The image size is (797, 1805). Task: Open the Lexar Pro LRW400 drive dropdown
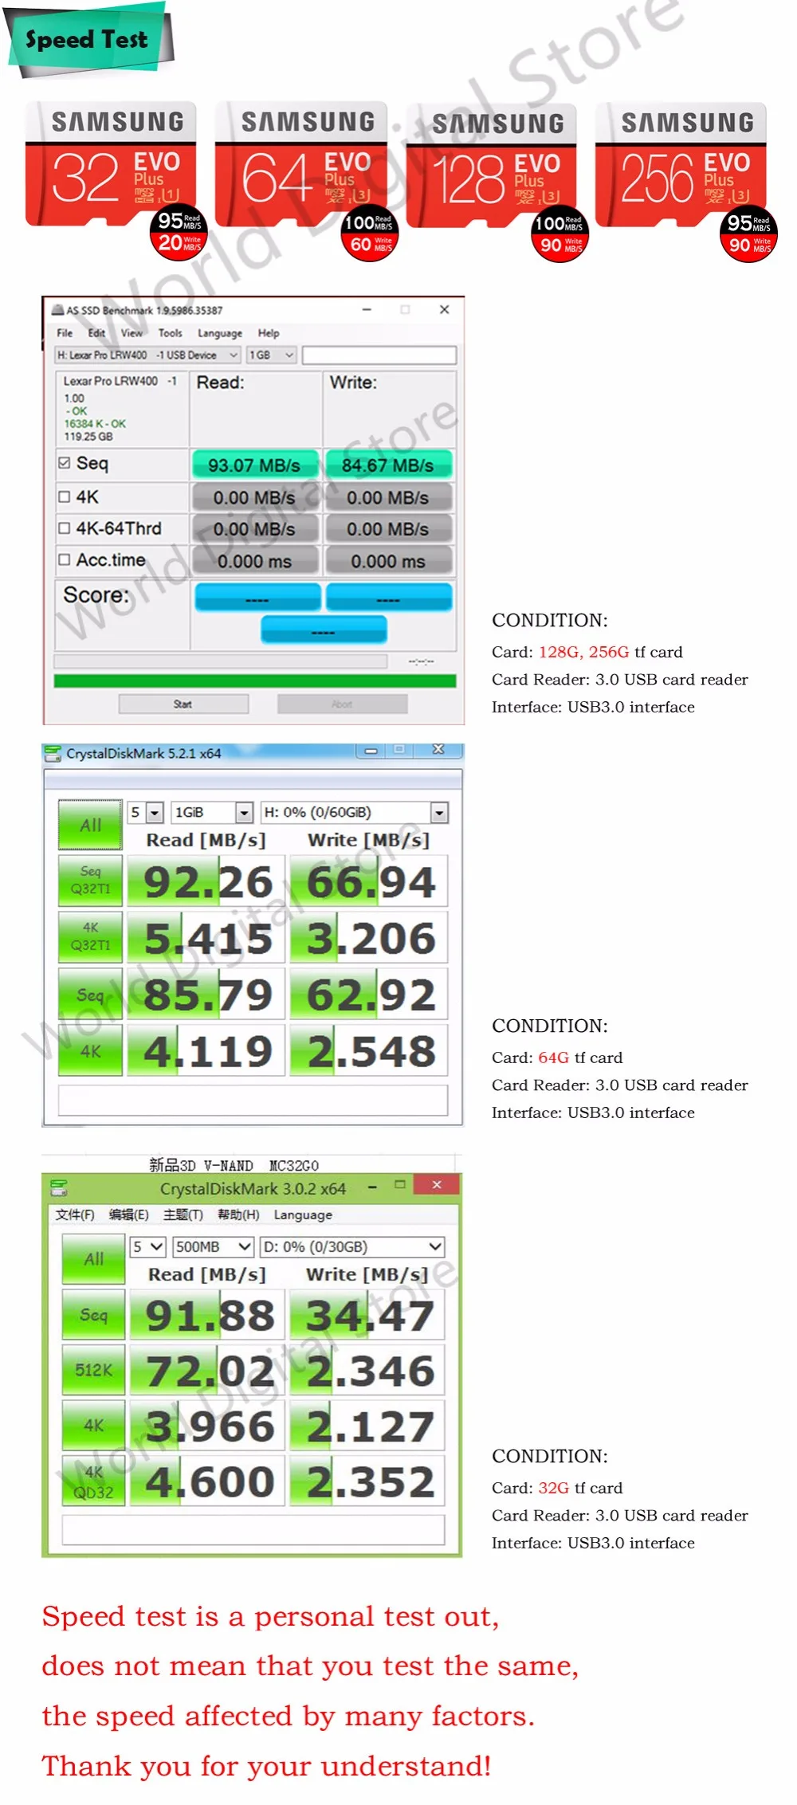tap(147, 355)
